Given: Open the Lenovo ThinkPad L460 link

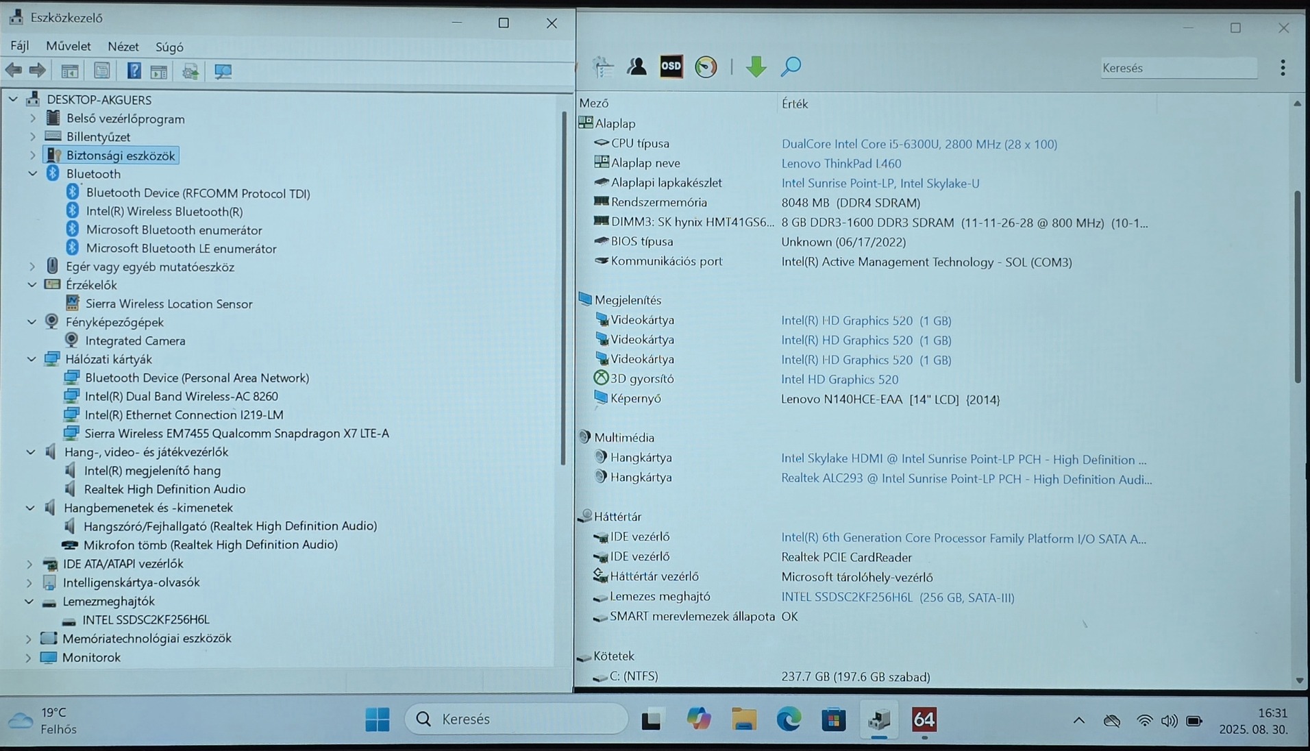Looking at the screenshot, I should pos(841,164).
